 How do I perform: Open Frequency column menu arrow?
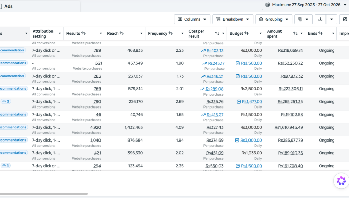click(182, 33)
